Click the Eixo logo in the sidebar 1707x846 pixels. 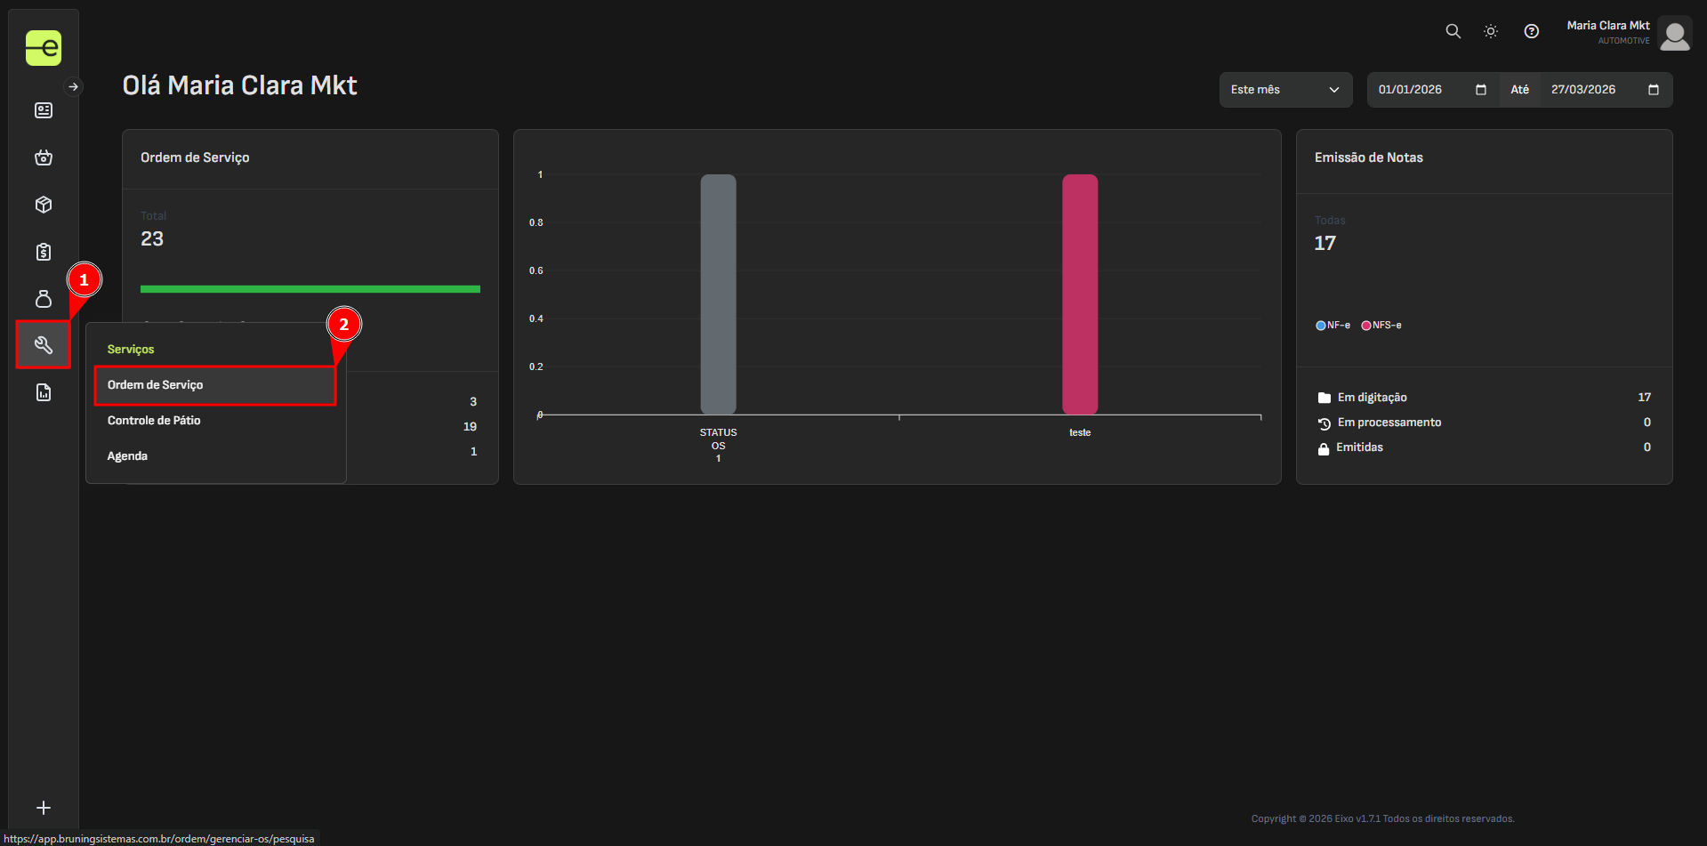click(43, 48)
